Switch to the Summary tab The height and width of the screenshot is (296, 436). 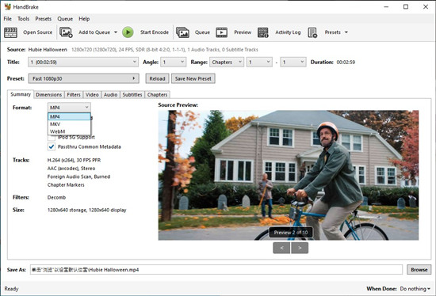click(x=21, y=94)
